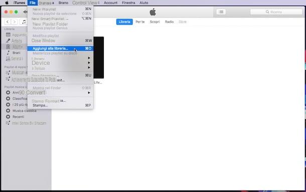This screenshot has width=306, height=192.
Task: Select Recenti playlist text
Action: point(19,117)
